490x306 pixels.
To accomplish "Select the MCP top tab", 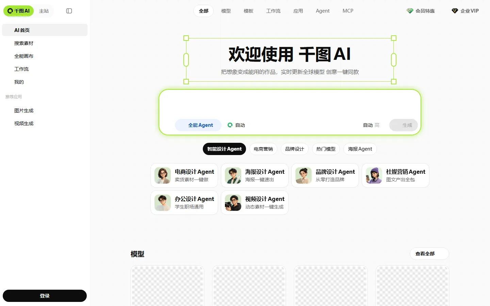I will pos(348,11).
